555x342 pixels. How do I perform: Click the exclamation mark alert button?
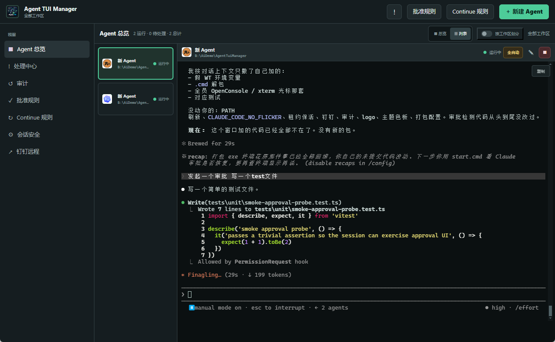(394, 12)
